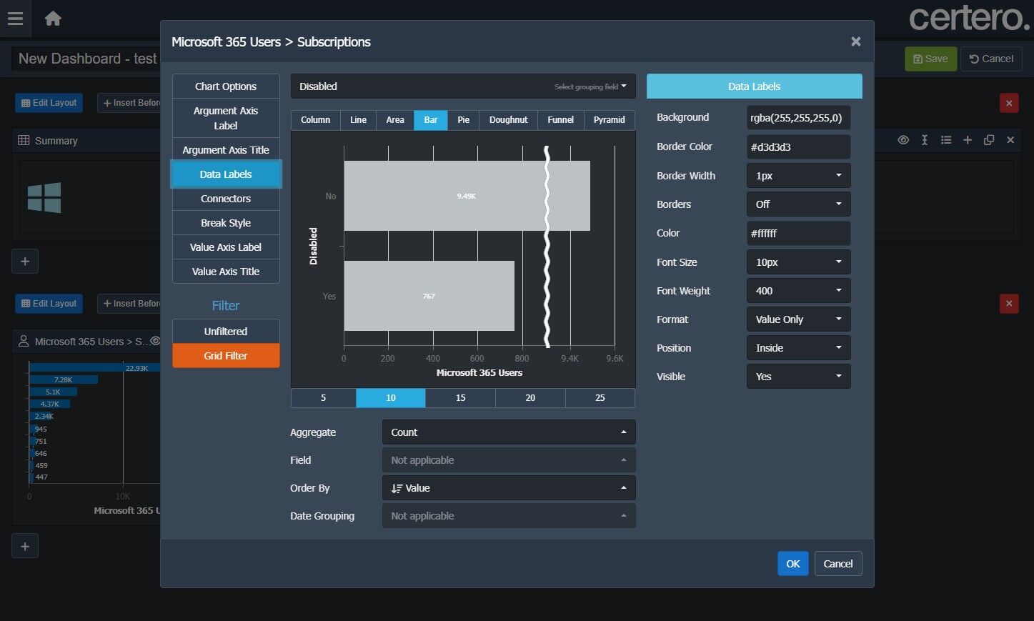Image resolution: width=1034 pixels, height=621 pixels.
Task: Open the Chart Options section
Action: point(226,86)
